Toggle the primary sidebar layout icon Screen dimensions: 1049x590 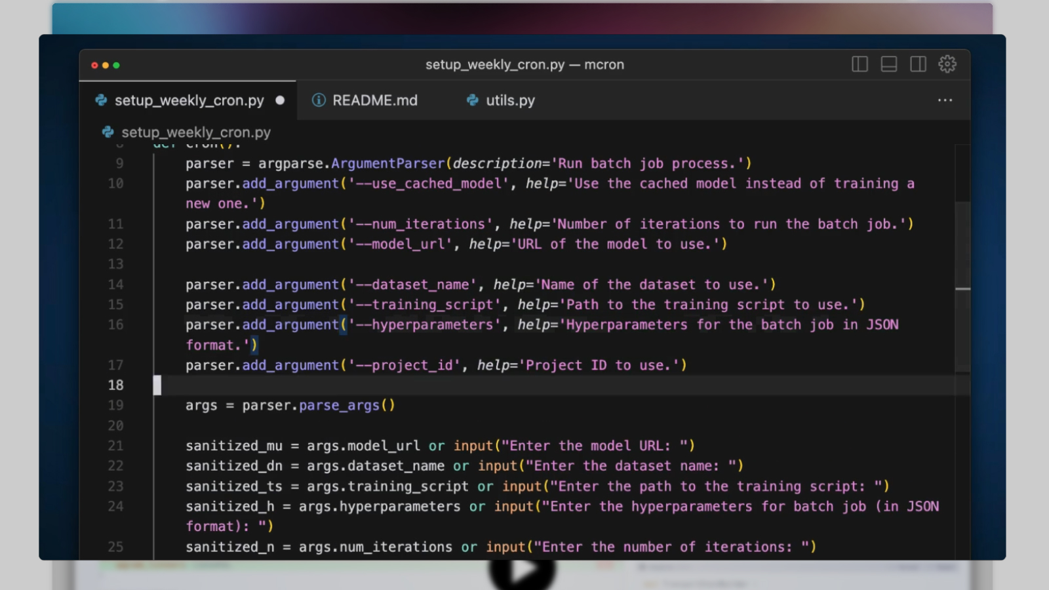pyautogui.click(x=860, y=64)
